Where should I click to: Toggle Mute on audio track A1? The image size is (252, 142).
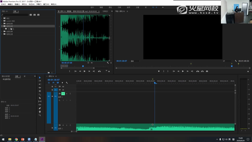click(63, 94)
